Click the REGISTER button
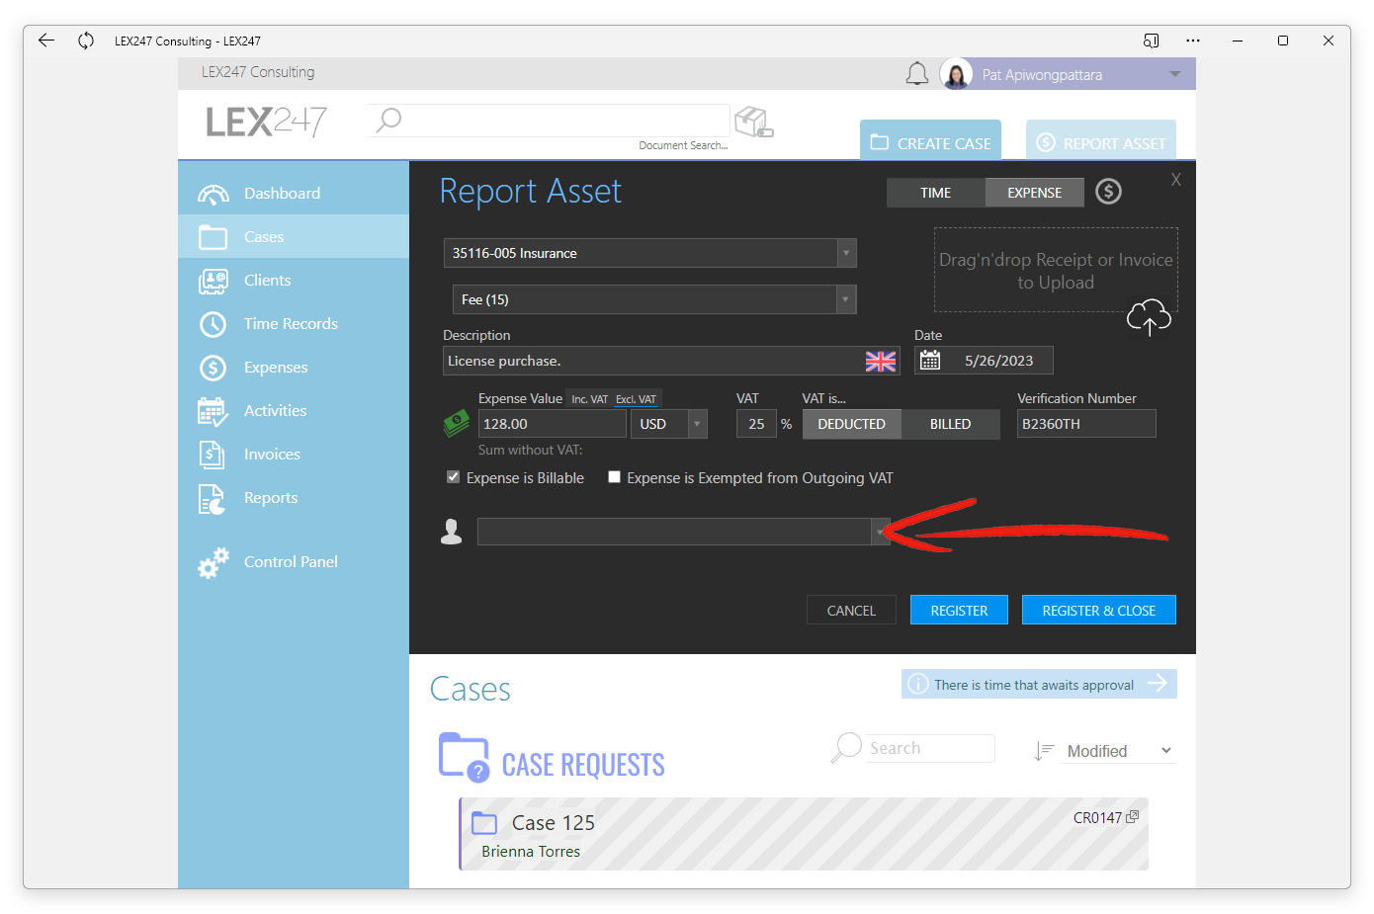The height and width of the screenshot is (914, 1374). coord(959,611)
